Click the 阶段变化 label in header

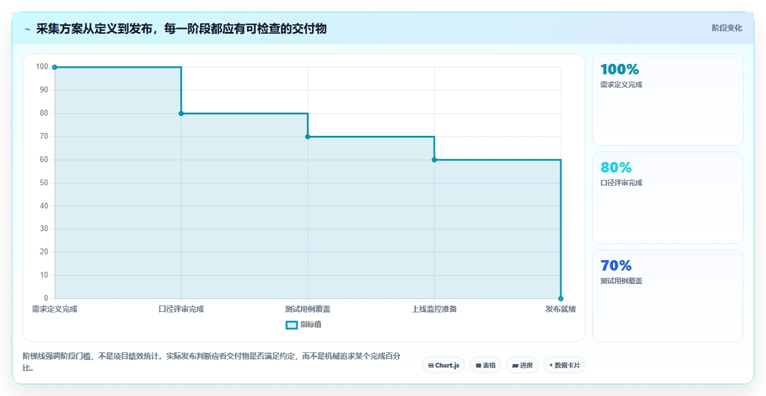pyautogui.click(x=726, y=28)
